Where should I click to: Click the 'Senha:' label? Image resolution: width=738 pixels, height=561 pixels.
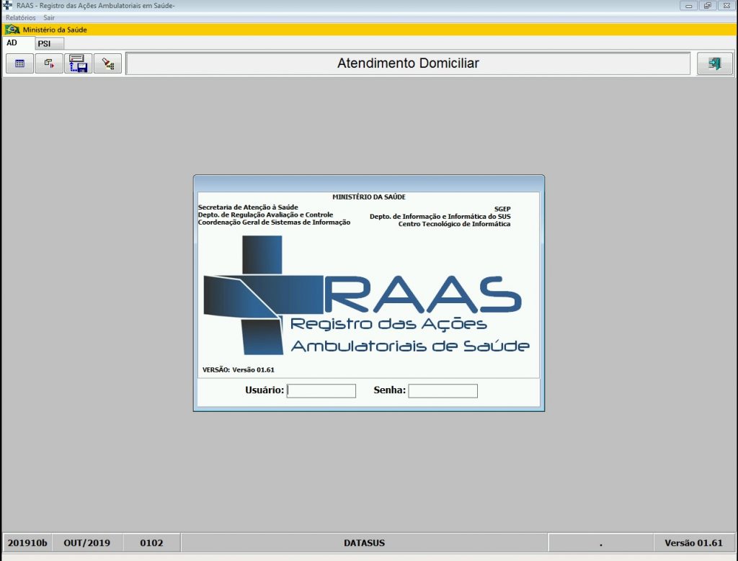point(390,390)
